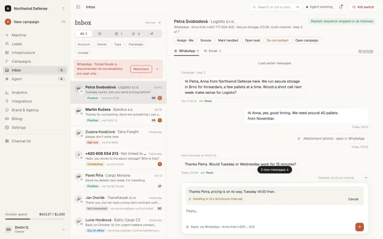Open the Campaign filter chip
Viewport: 383px width, 239px height.
(136, 44)
